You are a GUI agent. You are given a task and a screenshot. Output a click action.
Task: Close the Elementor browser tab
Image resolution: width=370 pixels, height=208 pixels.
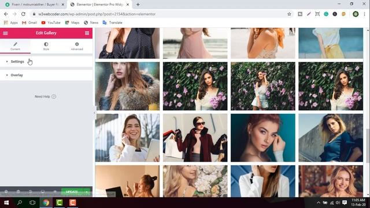click(128, 5)
